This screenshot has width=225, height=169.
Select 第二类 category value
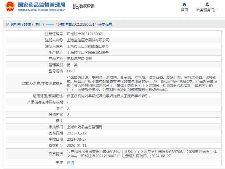click(x=72, y=65)
